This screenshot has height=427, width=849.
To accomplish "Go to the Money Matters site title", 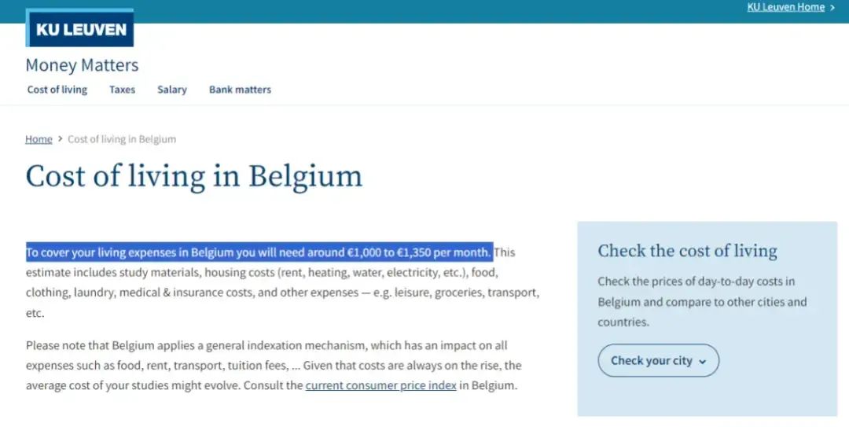I will [x=82, y=65].
